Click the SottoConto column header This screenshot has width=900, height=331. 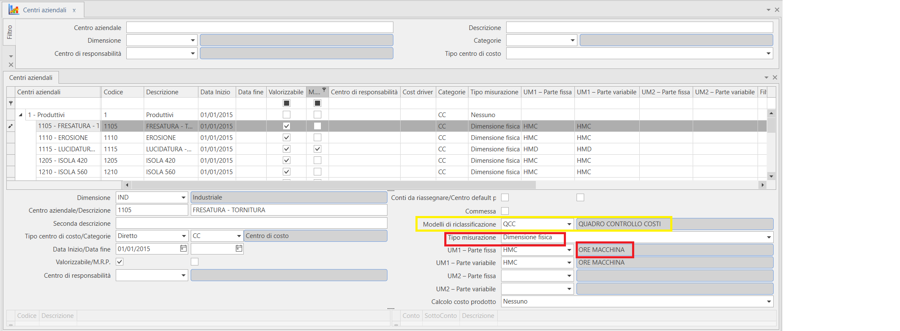pyautogui.click(x=440, y=316)
